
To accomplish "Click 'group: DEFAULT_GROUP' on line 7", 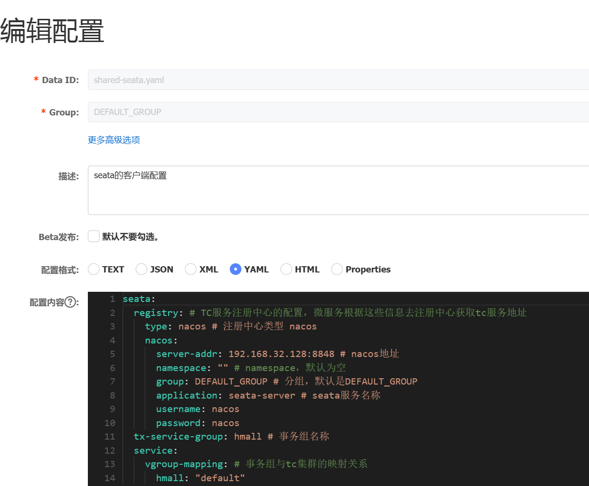I will [x=212, y=382].
